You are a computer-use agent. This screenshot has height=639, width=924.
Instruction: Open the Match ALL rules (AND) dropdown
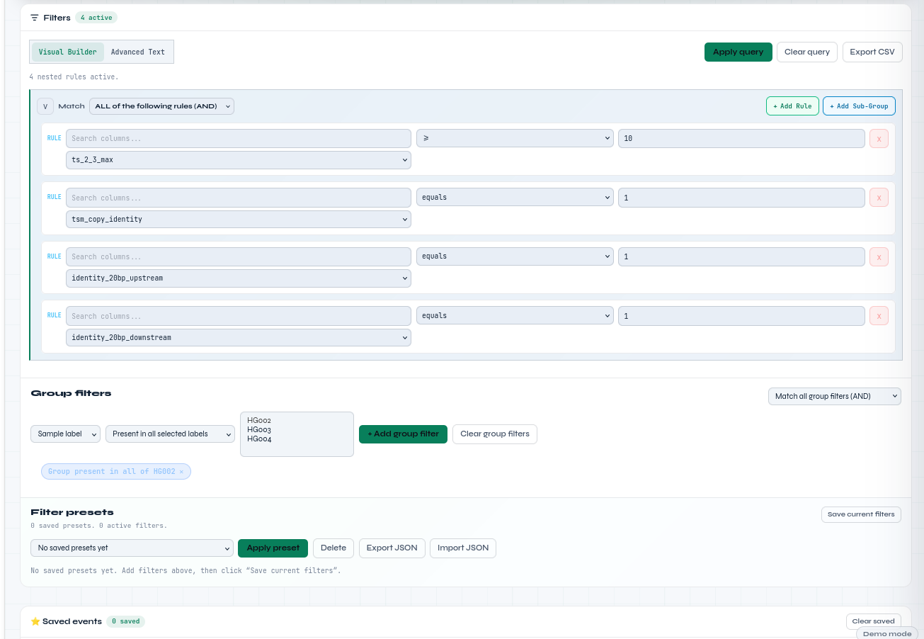click(161, 106)
